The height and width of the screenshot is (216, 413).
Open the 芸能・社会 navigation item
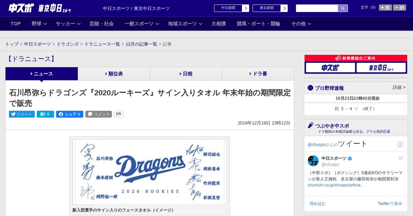tap(102, 24)
